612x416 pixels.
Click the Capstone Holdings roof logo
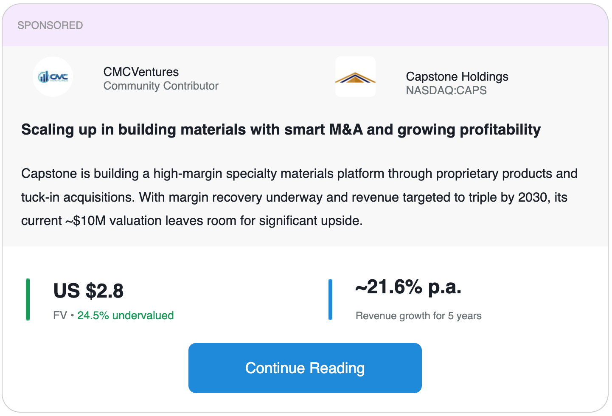pyautogui.click(x=355, y=77)
